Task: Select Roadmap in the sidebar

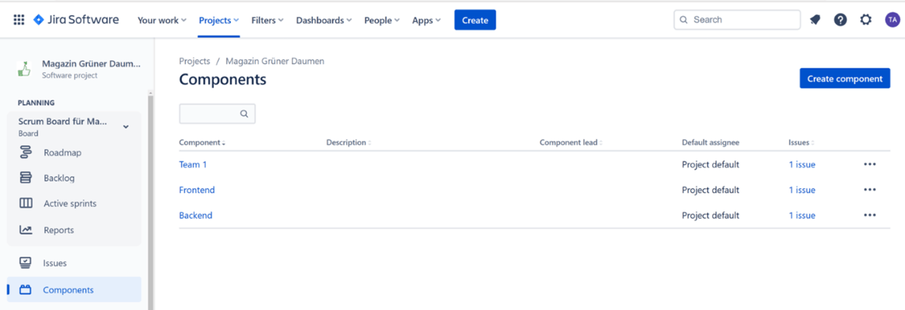Action: (62, 153)
